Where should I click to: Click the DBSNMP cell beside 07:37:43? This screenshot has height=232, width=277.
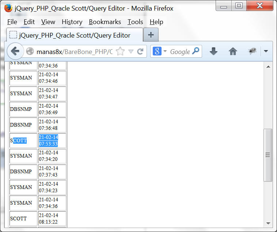tap(23, 171)
